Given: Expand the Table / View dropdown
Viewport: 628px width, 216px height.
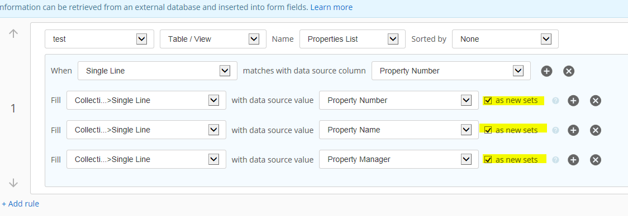Looking at the screenshot, I should [213, 39].
